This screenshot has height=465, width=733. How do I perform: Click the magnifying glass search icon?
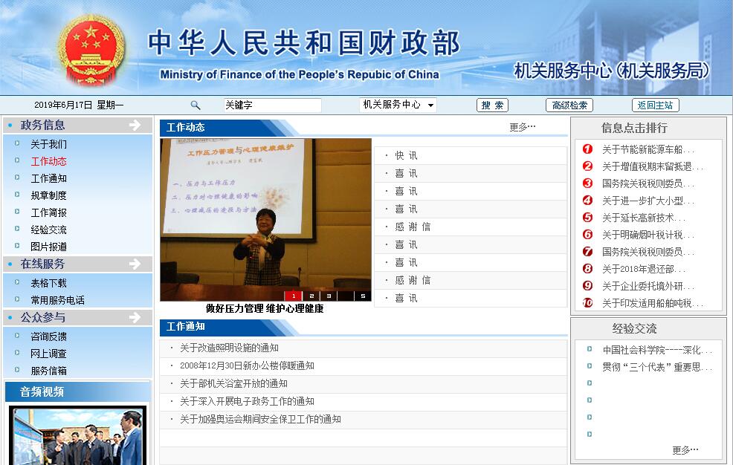click(x=196, y=105)
